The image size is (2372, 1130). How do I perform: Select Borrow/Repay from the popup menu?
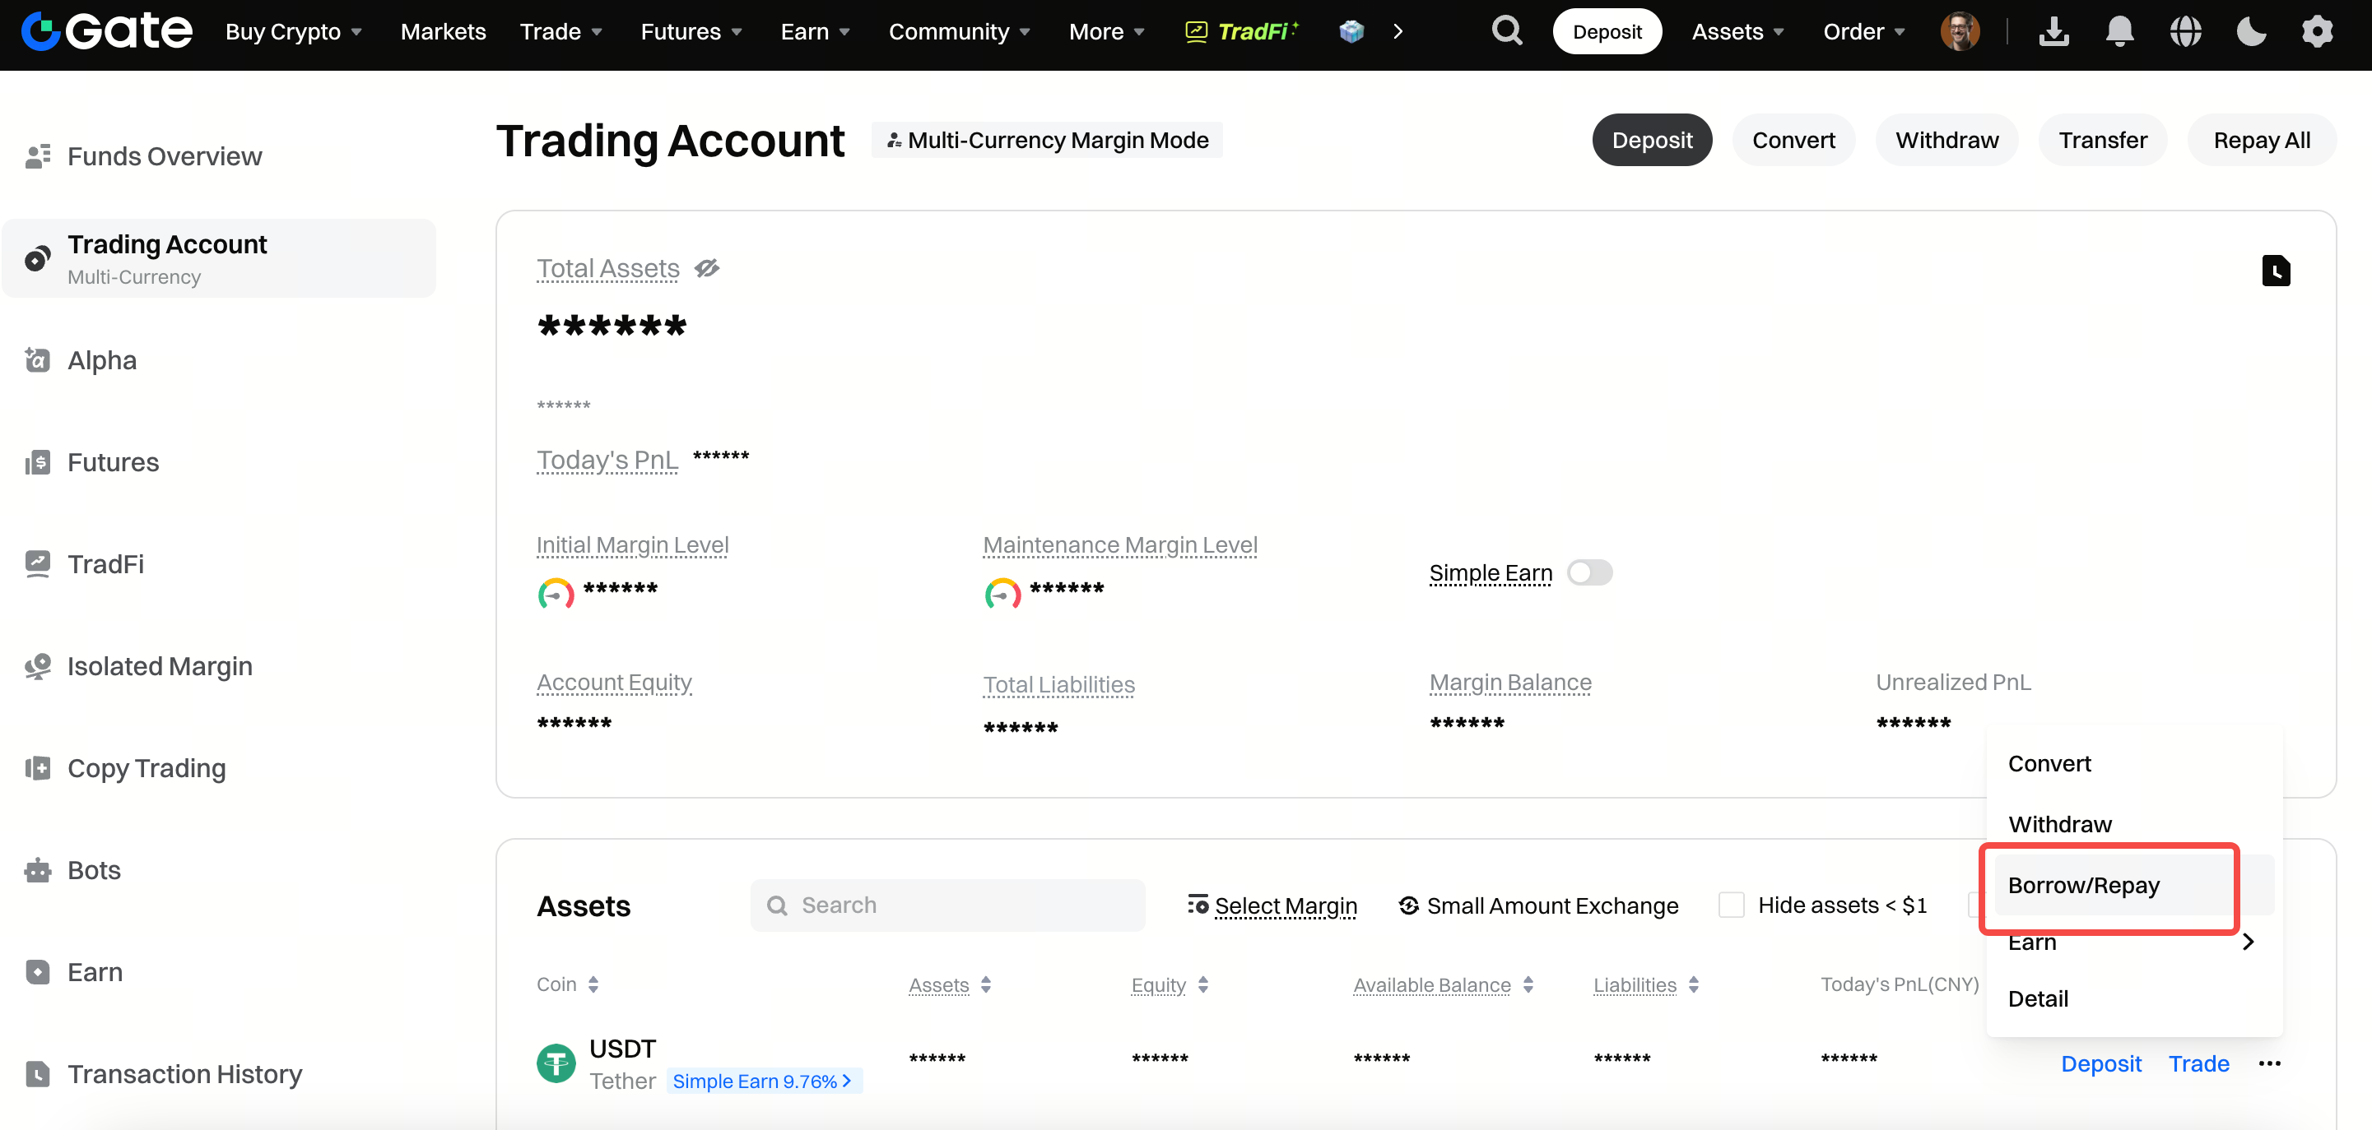tap(2083, 885)
